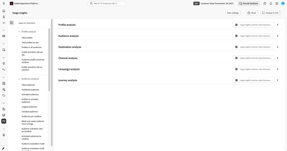Open the hamburger navigation menu

coord(4,3)
